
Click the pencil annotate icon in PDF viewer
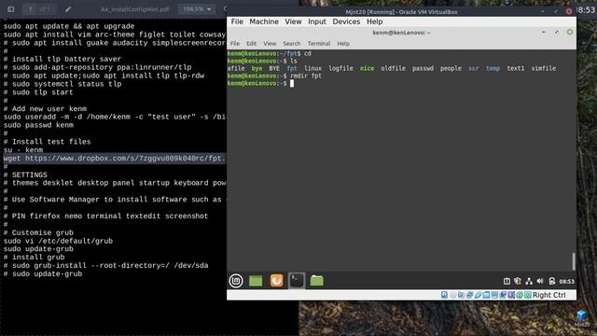pos(68,9)
